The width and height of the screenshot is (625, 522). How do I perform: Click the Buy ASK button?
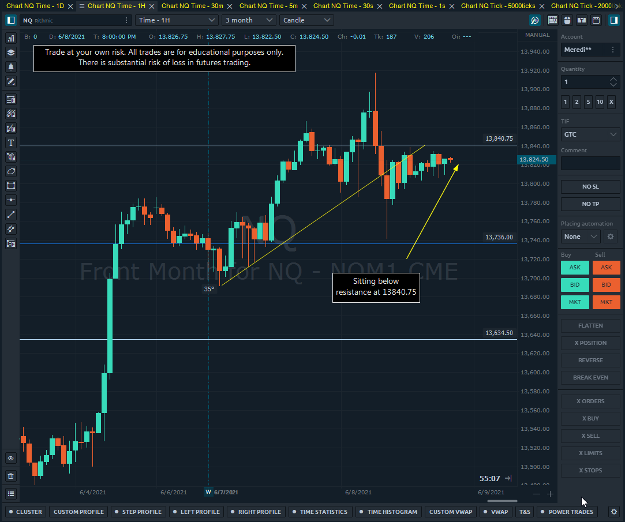[575, 268]
